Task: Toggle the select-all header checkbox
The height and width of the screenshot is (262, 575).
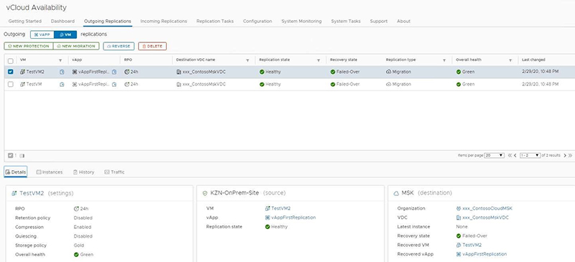Action: click(x=11, y=61)
